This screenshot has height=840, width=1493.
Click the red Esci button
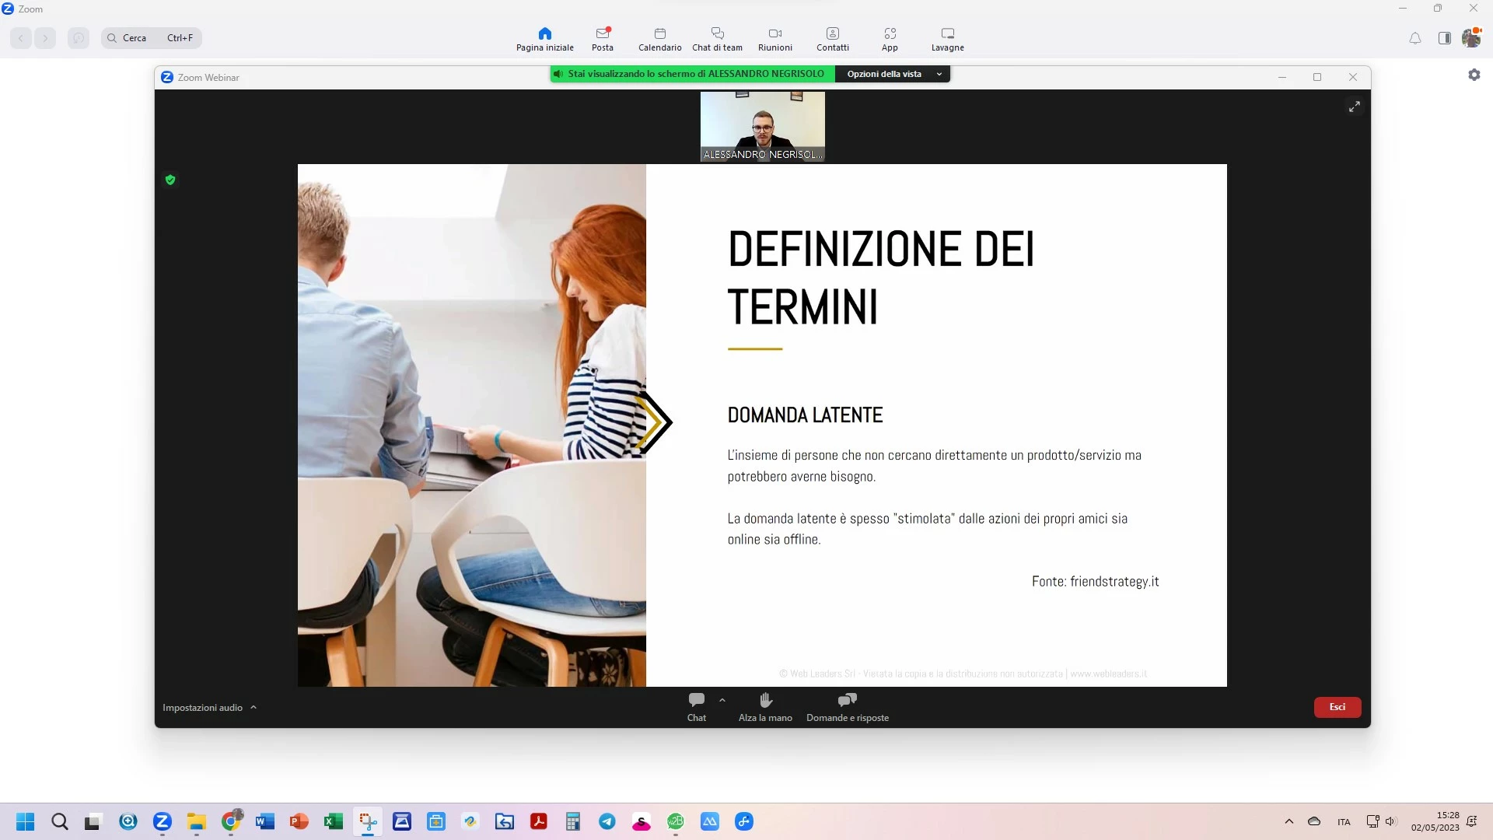point(1337,707)
